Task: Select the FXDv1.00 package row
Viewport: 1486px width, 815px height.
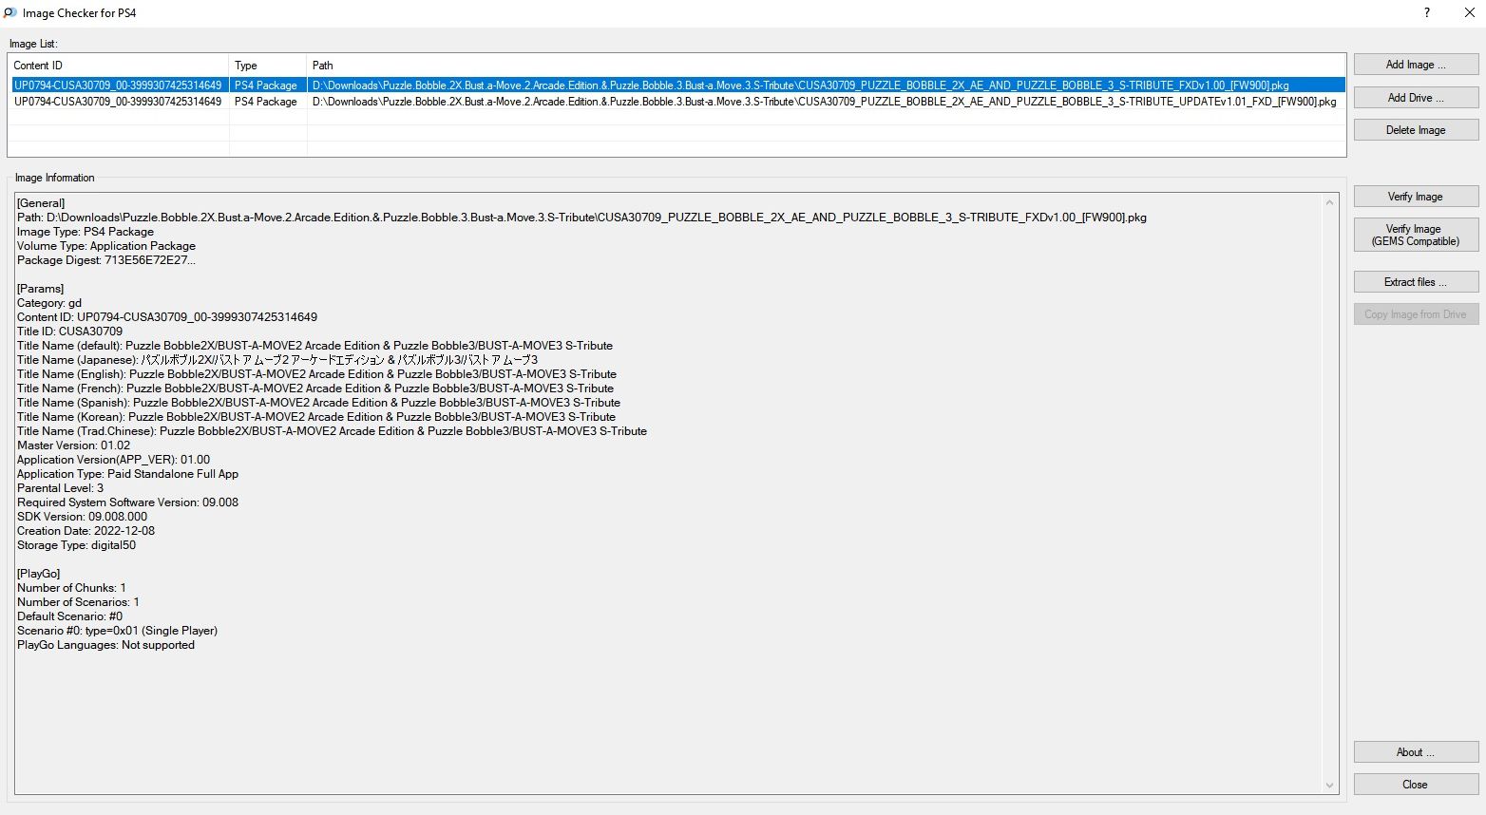Action: point(676,85)
